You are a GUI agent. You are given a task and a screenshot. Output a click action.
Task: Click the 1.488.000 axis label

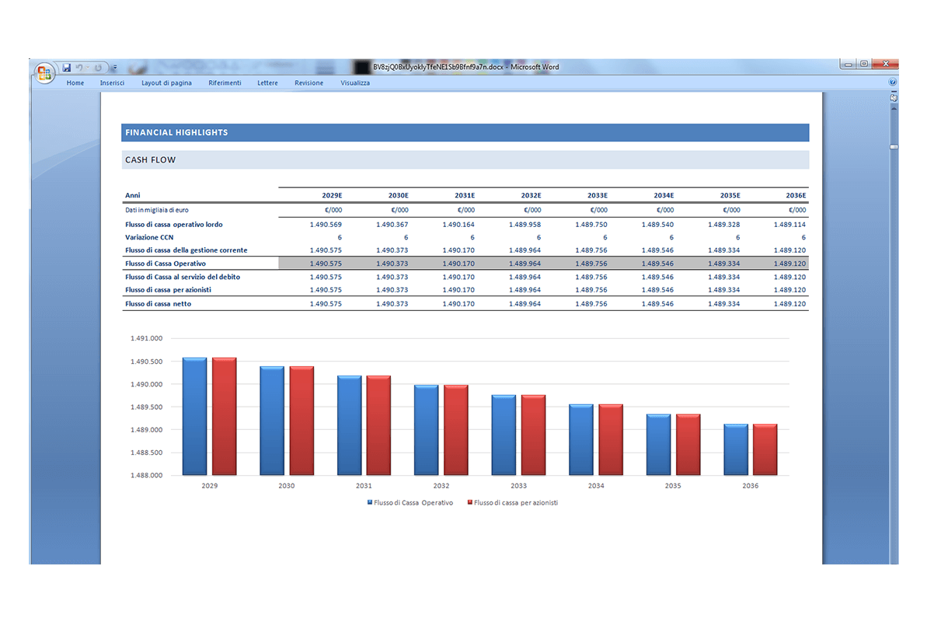146,475
